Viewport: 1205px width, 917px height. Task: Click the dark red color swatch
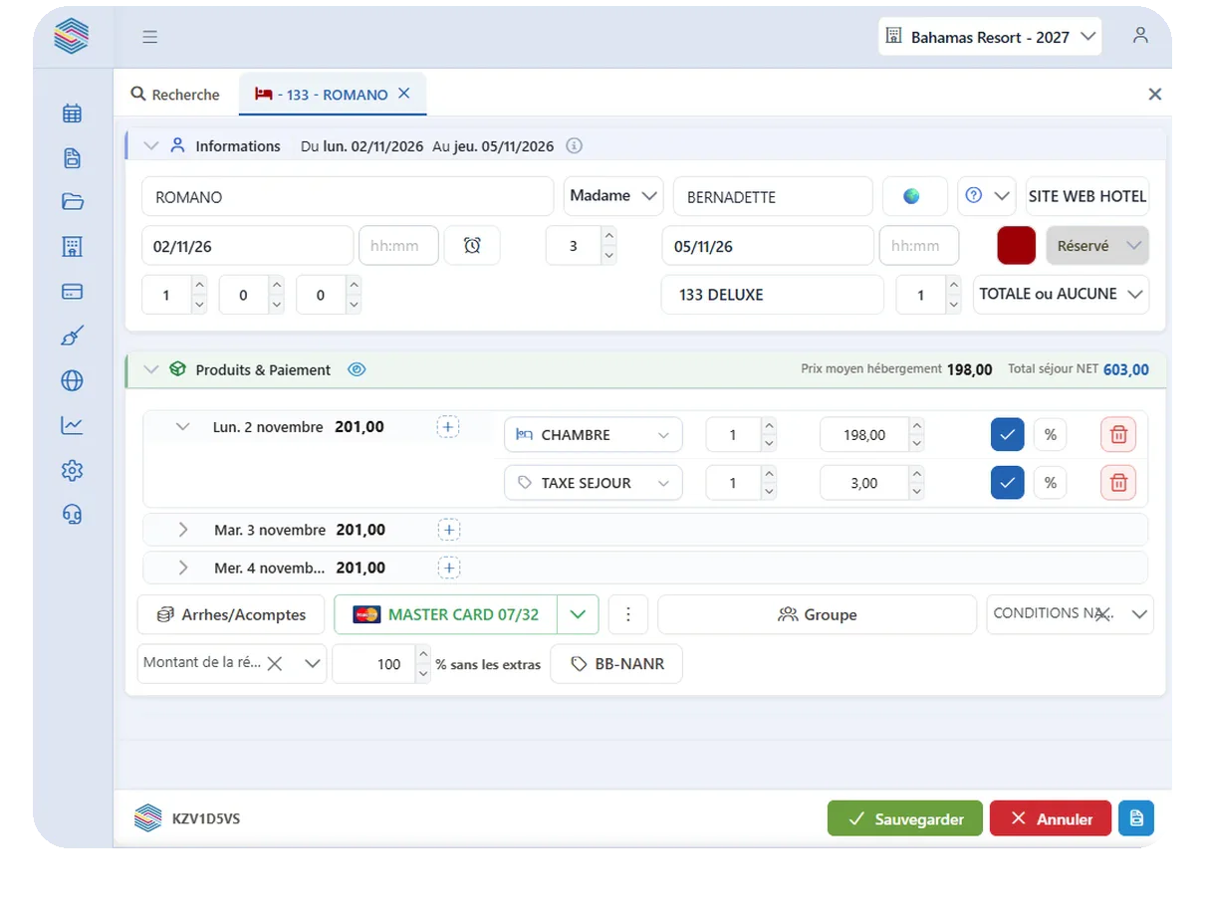point(1017,245)
